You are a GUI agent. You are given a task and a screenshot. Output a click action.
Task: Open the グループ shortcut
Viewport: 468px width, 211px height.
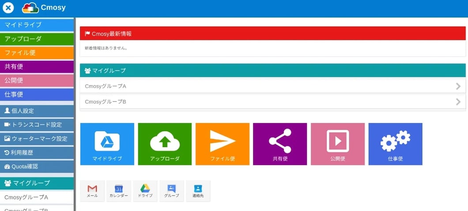(x=172, y=191)
